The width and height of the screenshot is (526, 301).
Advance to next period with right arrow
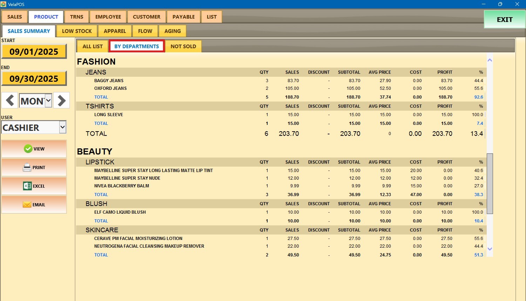(x=62, y=101)
